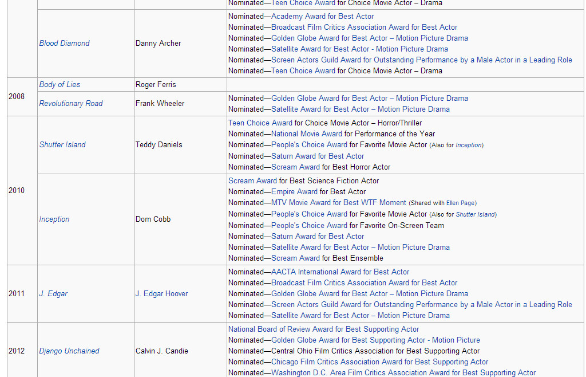Click small Inception link in 'Also for' note
Image resolution: width=586 pixels, height=377 pixels.
pos(468,146)
